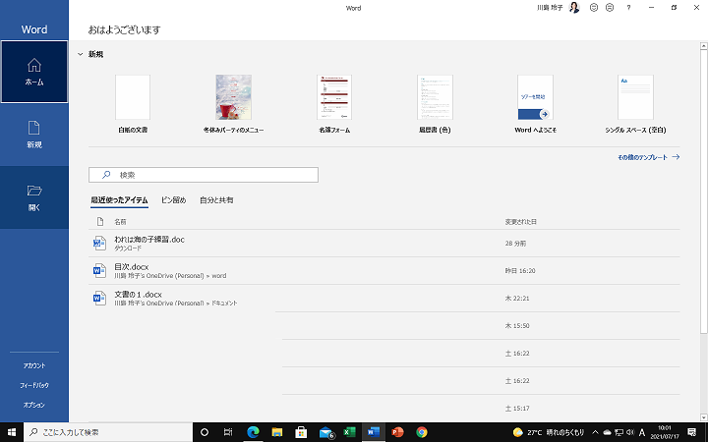Switch to the ピン留め tab

[x=174, y=200]
